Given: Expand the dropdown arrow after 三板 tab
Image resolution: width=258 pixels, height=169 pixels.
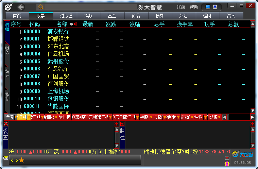Looking at the screenshot, I should click(x=110, y=117).
